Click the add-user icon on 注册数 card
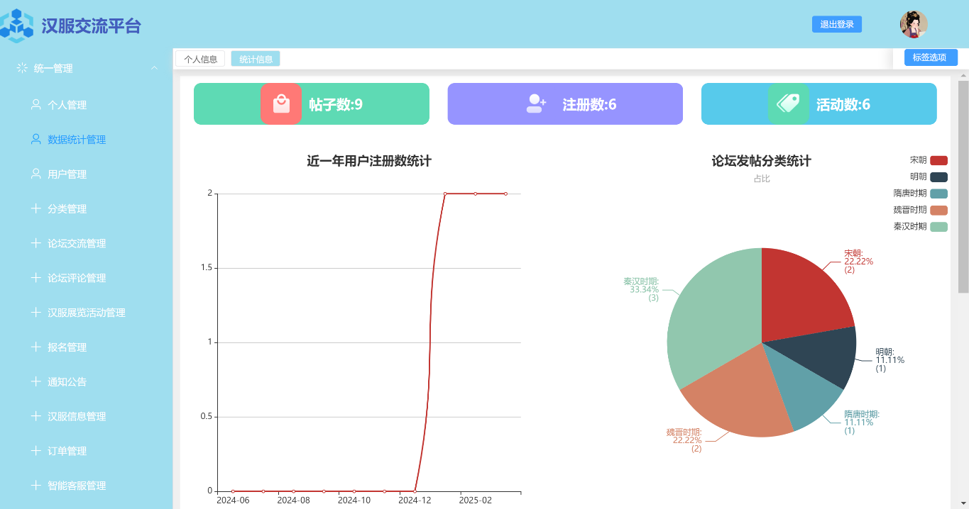Image resolution: width=969 pixels, height=509 pixels. (535, 104)
